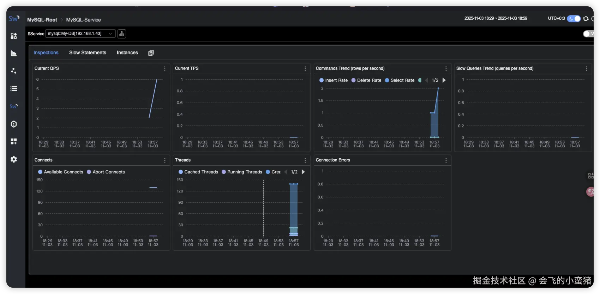Screen dimensions: 600x294
Task: Open the date time range picker
Action: click(x=496, y=18)
